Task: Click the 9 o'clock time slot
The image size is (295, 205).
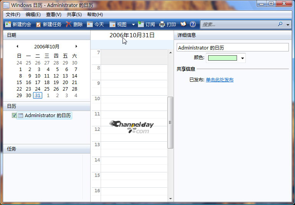Action: tap(134, 88)
